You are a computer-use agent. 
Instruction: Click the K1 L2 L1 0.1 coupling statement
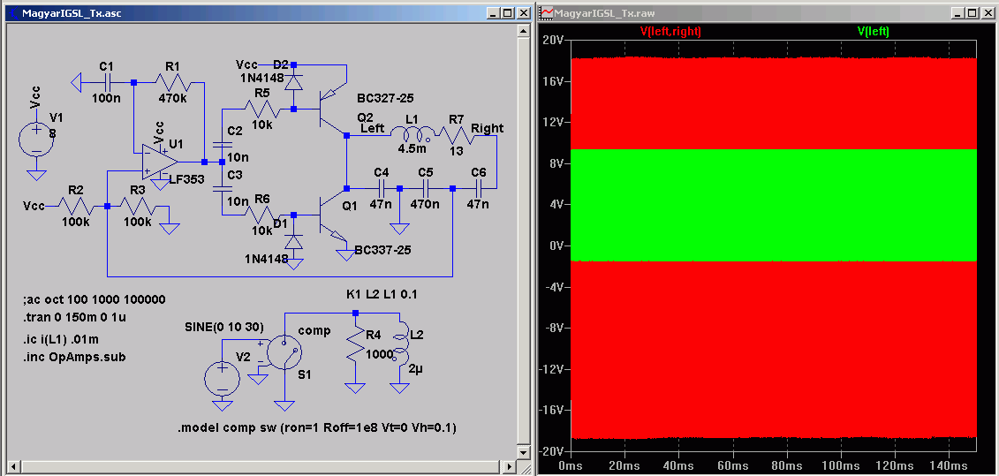381,294
